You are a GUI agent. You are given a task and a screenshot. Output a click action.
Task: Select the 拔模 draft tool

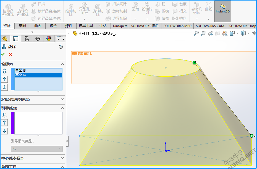[x=162, y=11]
